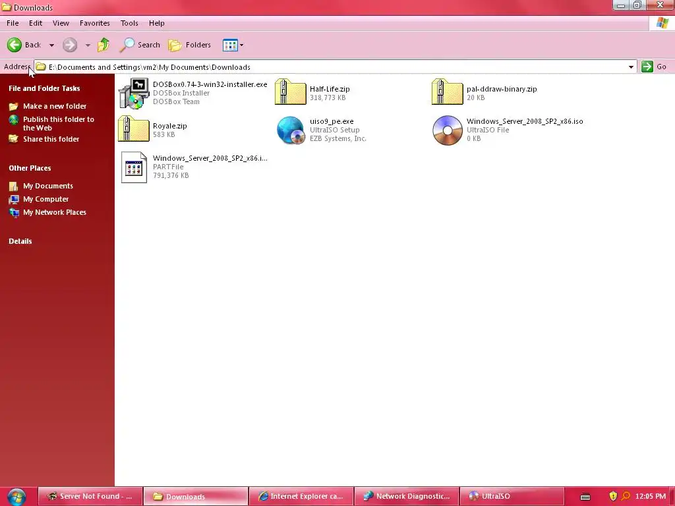Screen dimensions: 675x506
Task: Click the 12:05 PM clock
Action: pos(651,497)
